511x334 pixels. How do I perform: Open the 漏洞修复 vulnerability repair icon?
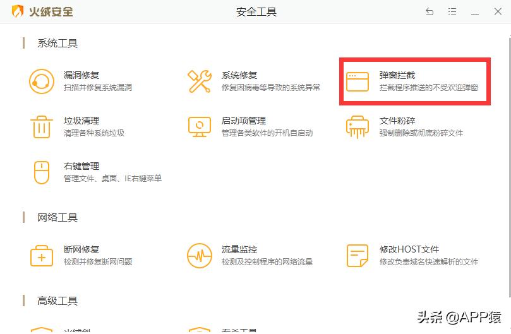[42, 81]
